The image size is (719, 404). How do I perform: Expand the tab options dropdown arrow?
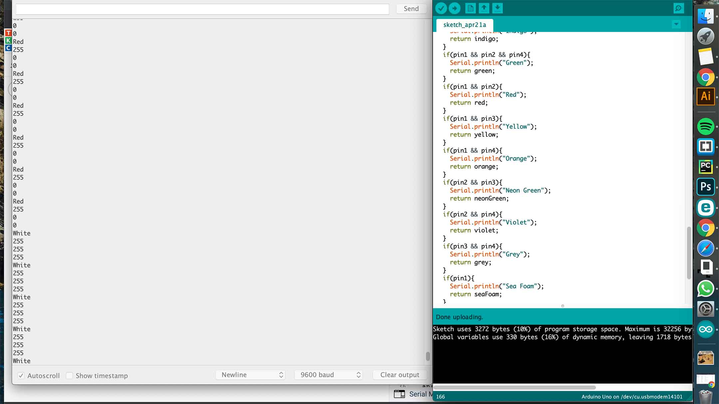click(676, 24)
